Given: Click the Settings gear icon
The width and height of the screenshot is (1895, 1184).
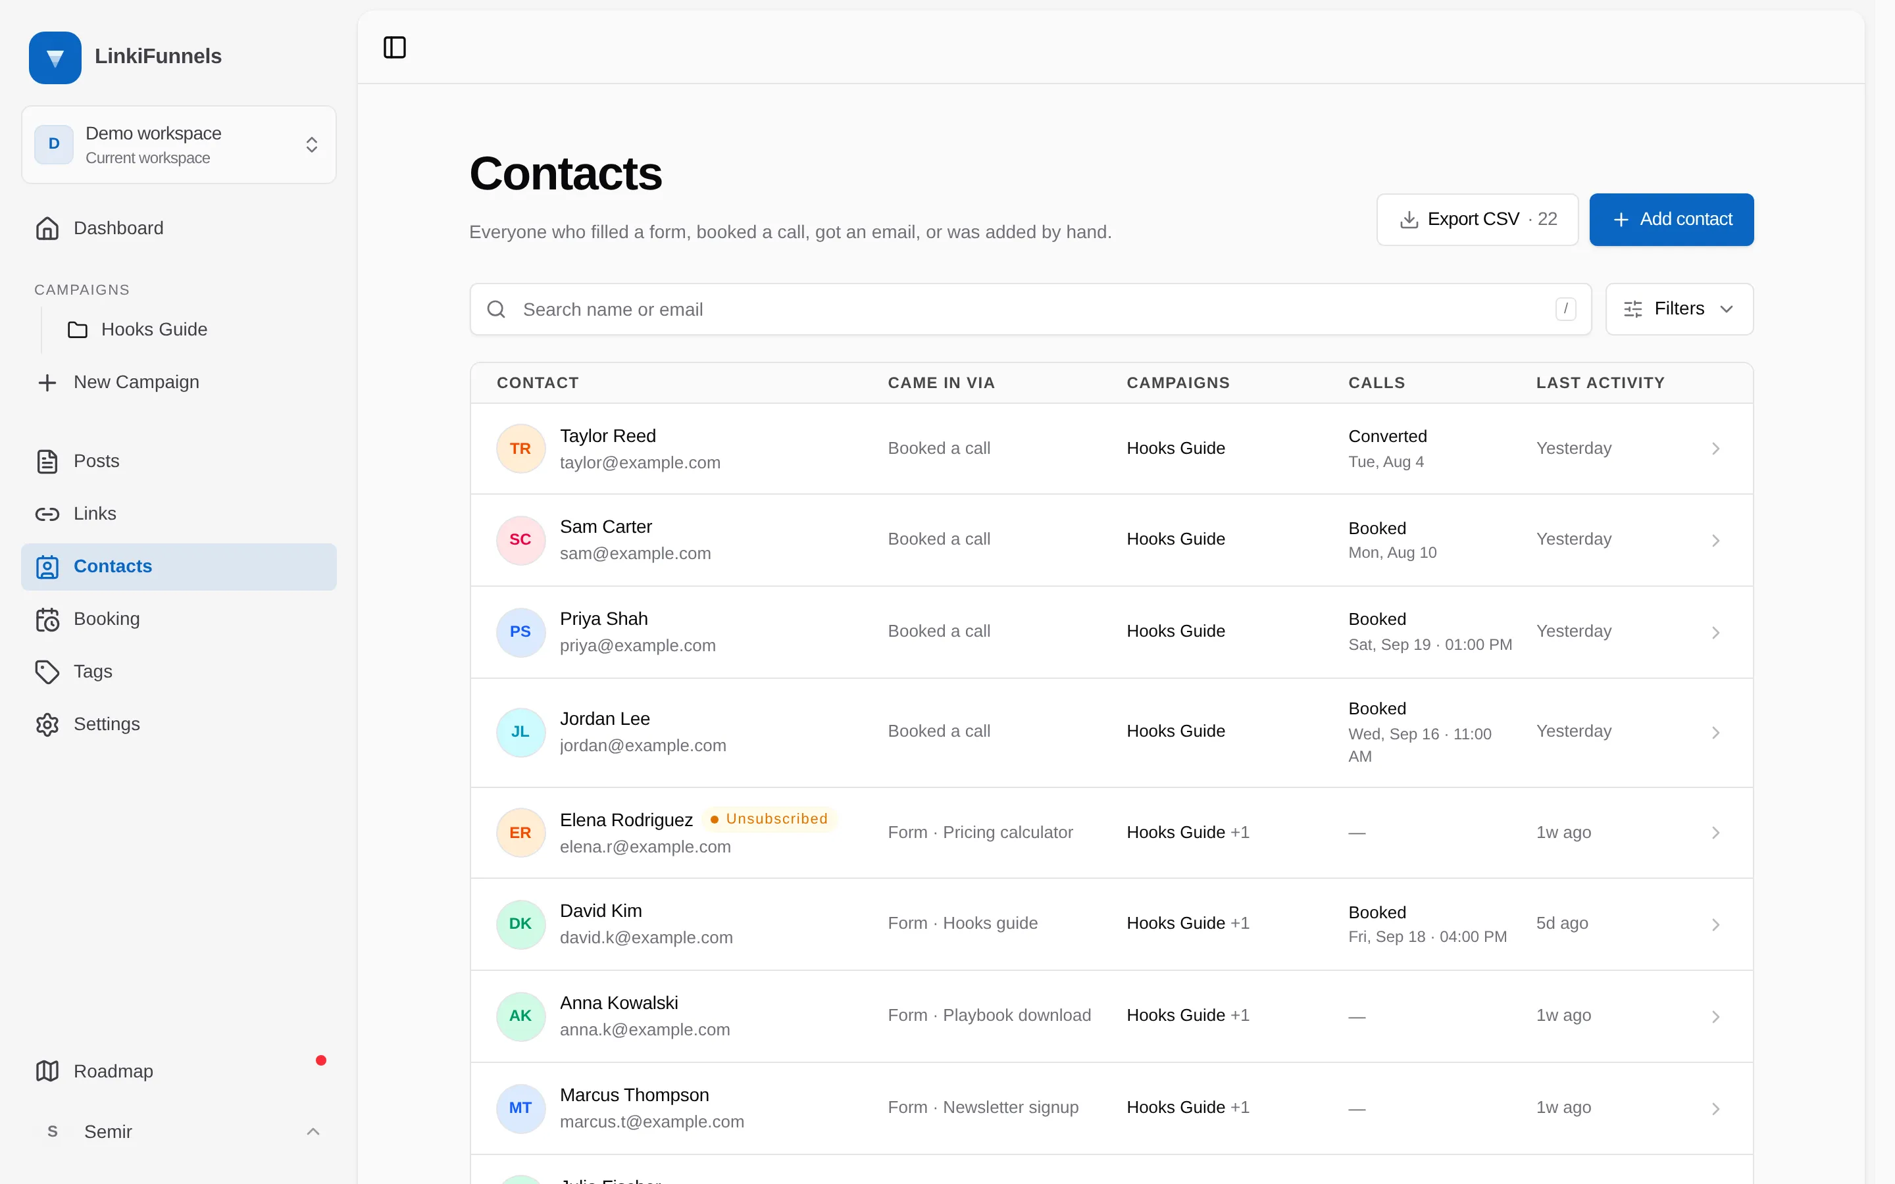Looking at the screenshot, I should pos(47,724).
